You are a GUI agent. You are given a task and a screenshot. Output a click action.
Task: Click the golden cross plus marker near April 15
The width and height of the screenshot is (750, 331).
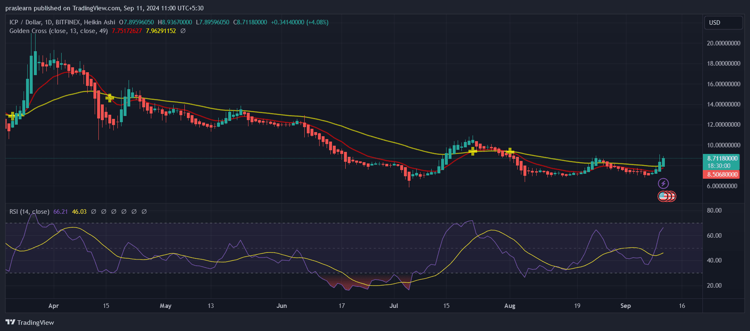tap(110, 98)
